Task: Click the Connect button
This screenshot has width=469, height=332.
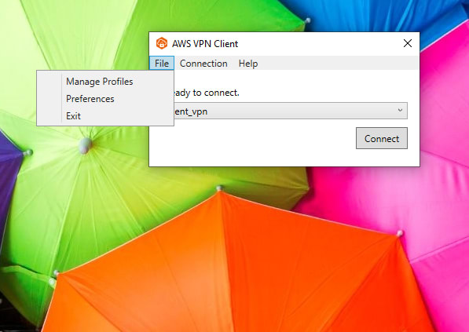Action: point(381,138)
